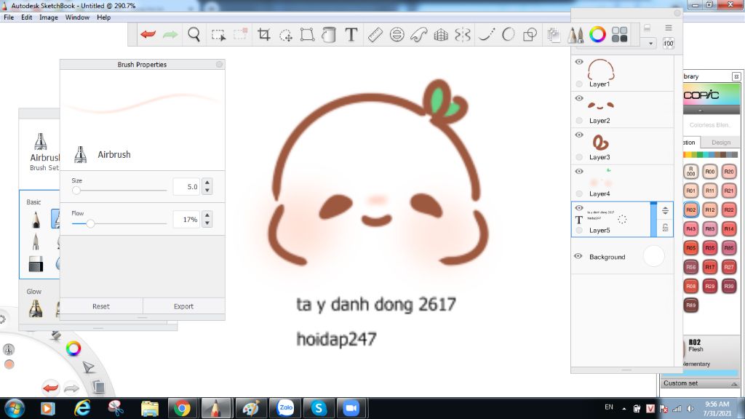Image resolution: width=745 pixels, height=419 pixels.
Task: Open Layer5 blend options handle
Action: pos(665,210)
